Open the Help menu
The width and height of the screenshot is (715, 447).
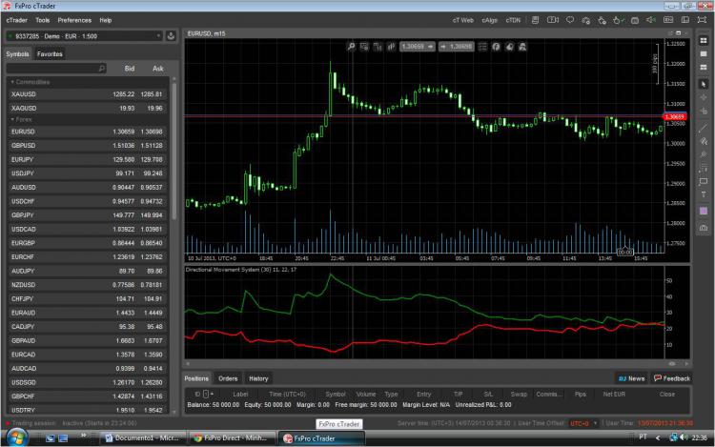(106, 20)
